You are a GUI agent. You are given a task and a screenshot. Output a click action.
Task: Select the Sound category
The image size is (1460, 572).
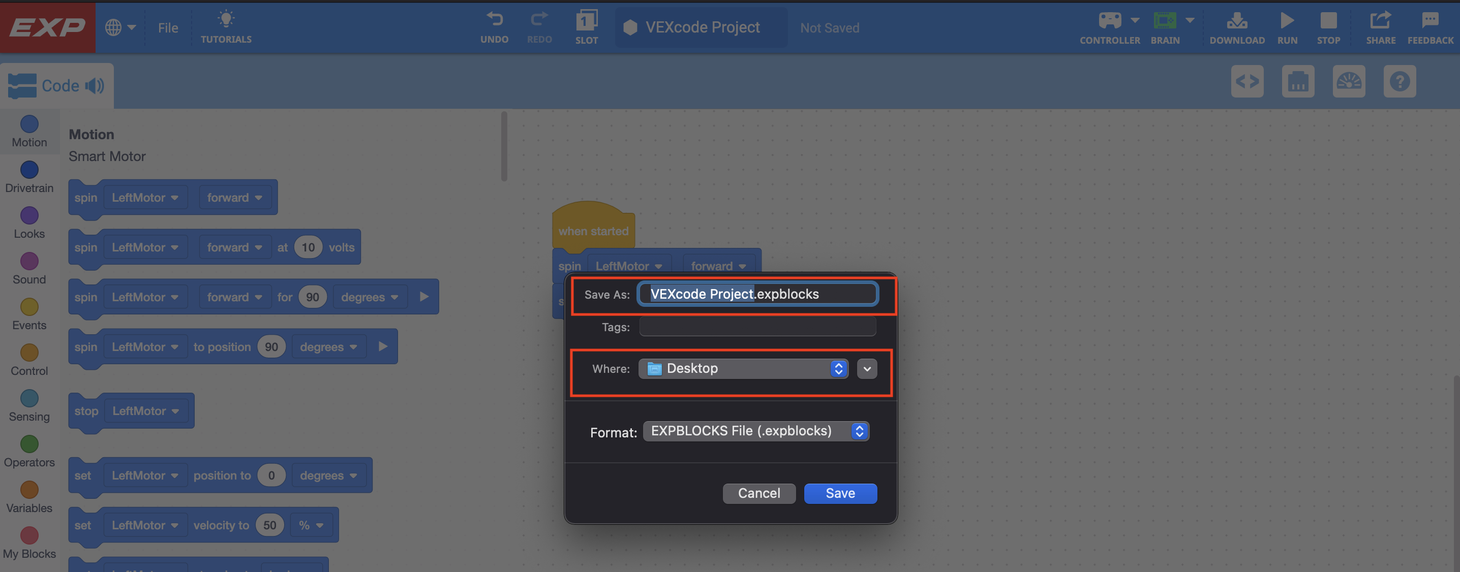[29, 269]
